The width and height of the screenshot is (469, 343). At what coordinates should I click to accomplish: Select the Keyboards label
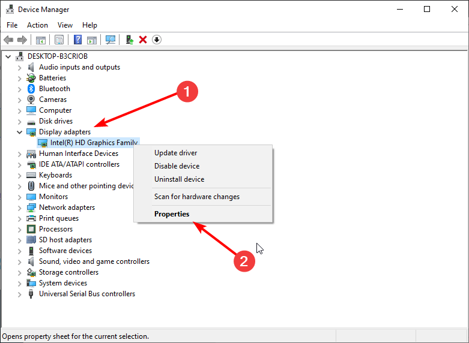pyautogui.click(x=55, y=175)
